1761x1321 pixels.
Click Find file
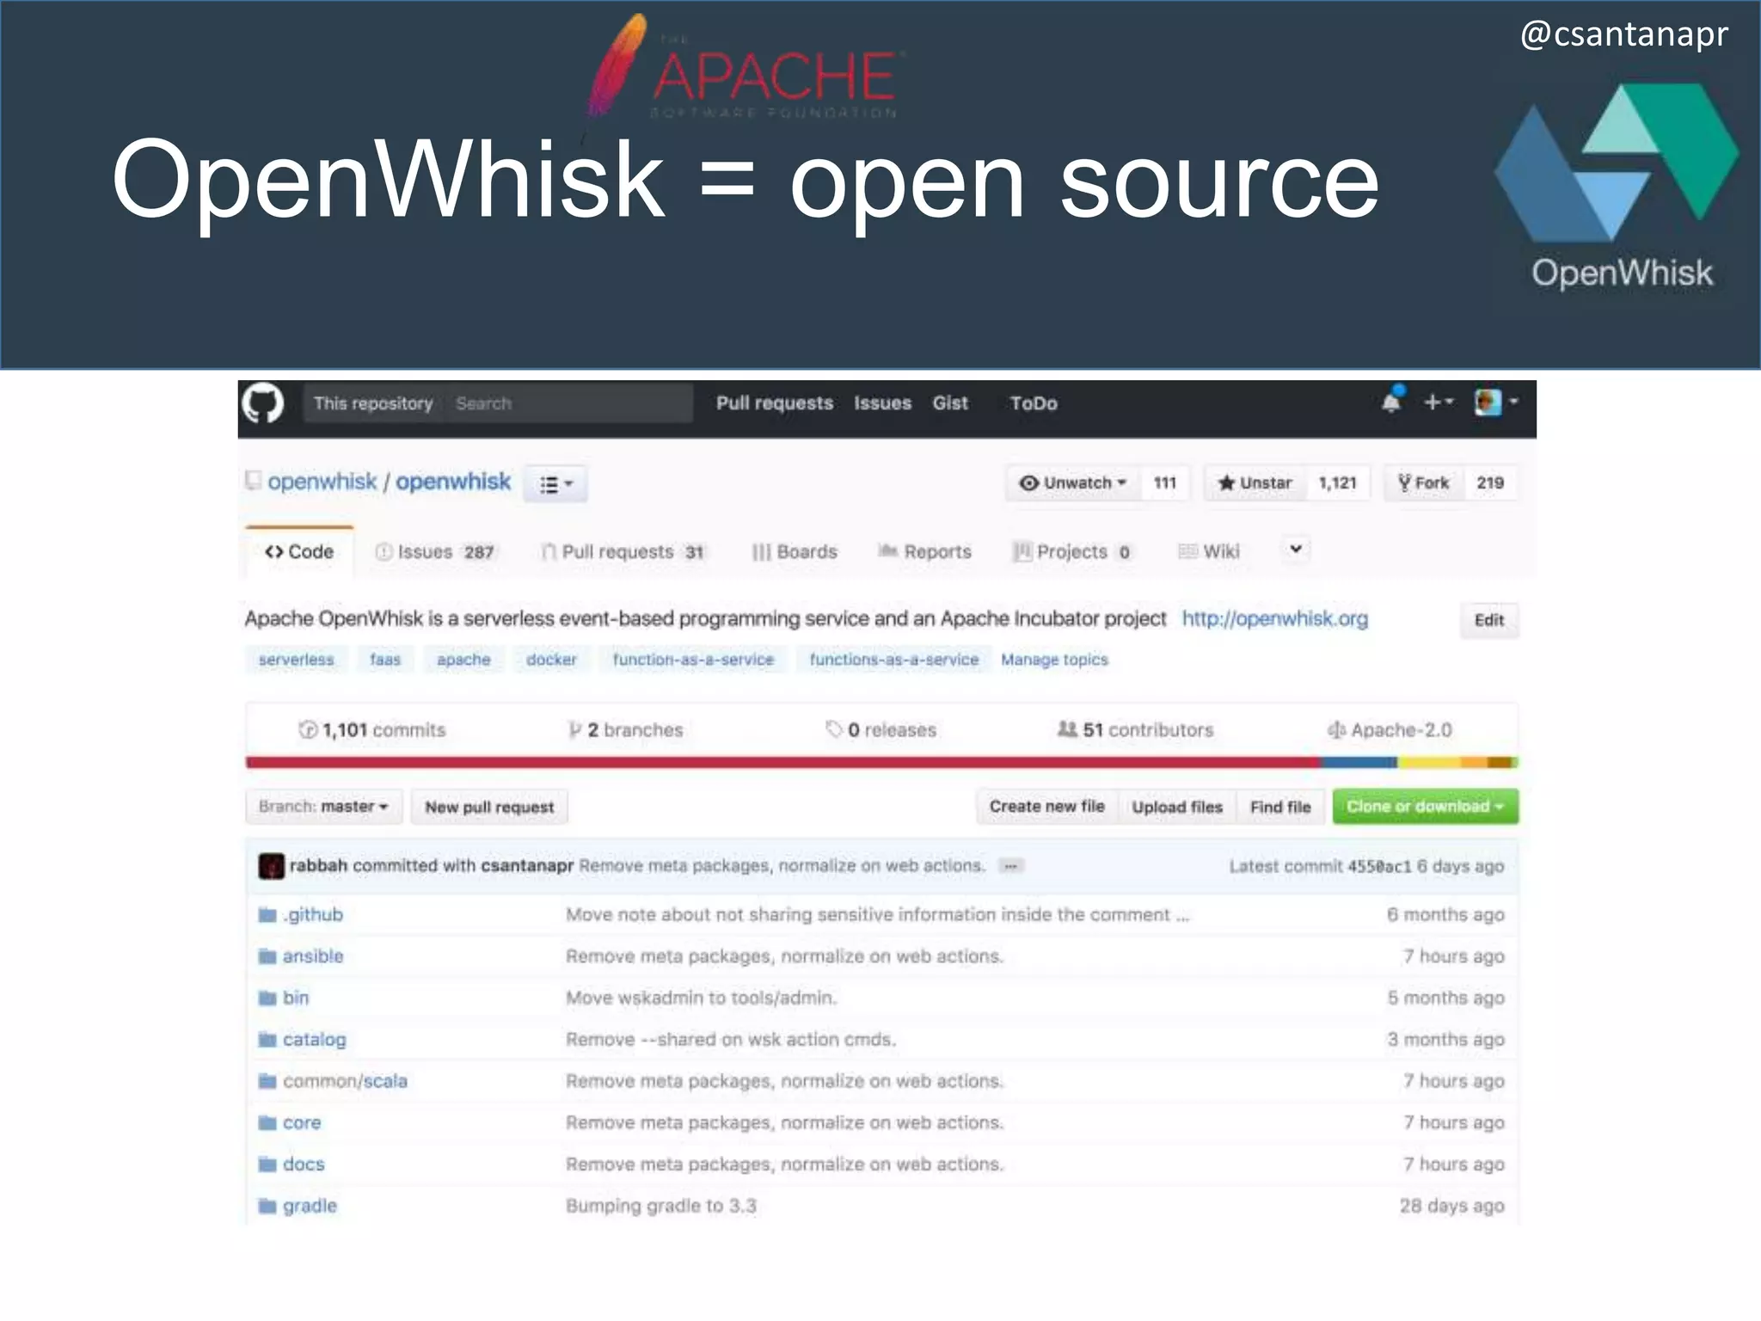(1280, 807)
